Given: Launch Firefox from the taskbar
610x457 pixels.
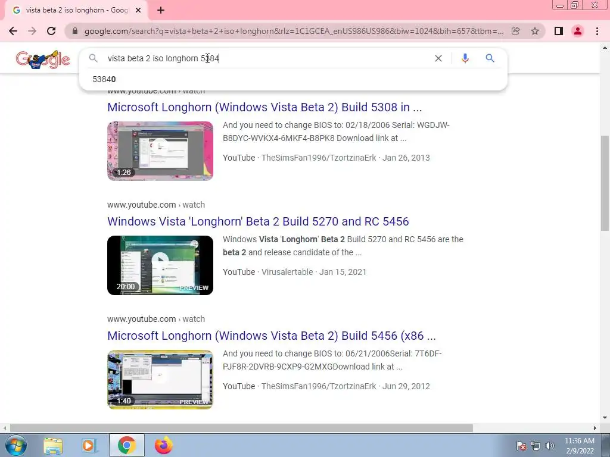Looking at the screenshot, I should 164,445.
